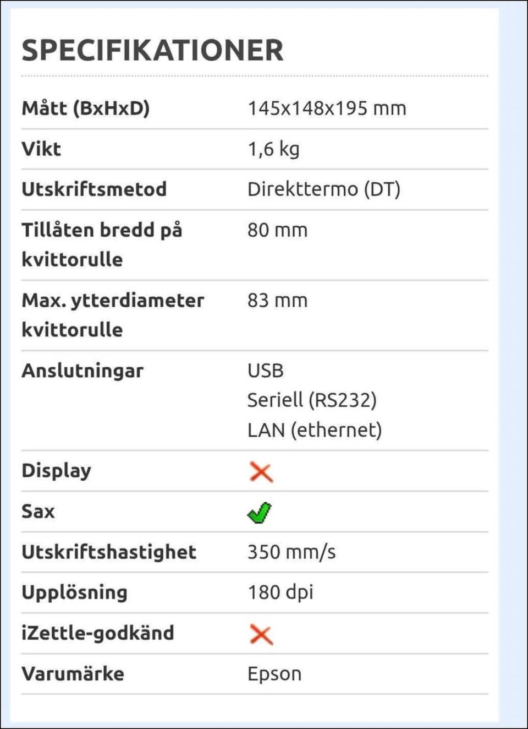Click the red cross next to Display
528x729 pixels.
261,472
